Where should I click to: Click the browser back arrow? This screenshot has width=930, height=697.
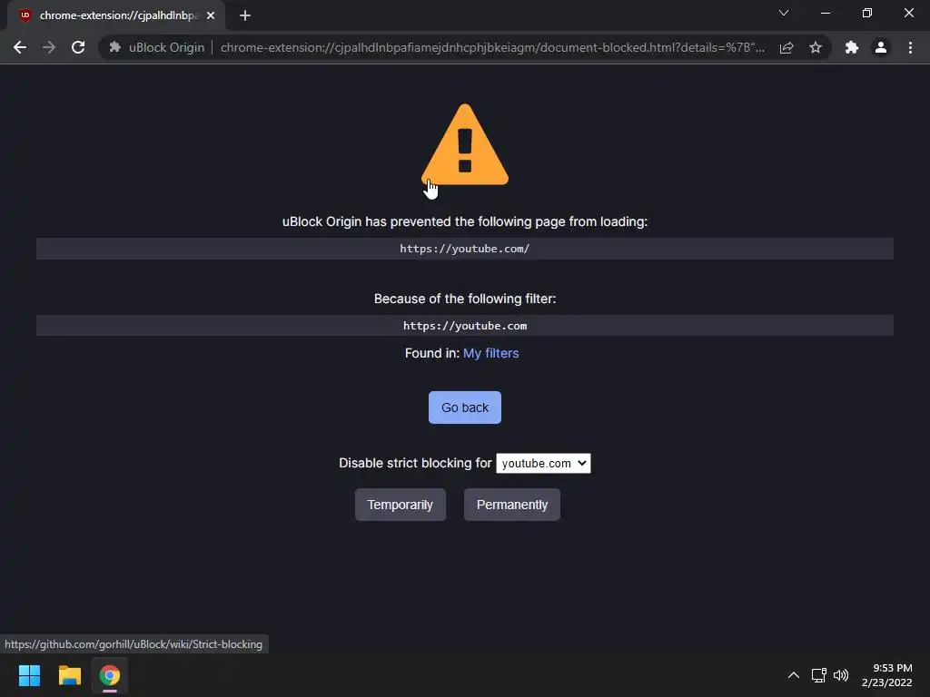point(20,47)
